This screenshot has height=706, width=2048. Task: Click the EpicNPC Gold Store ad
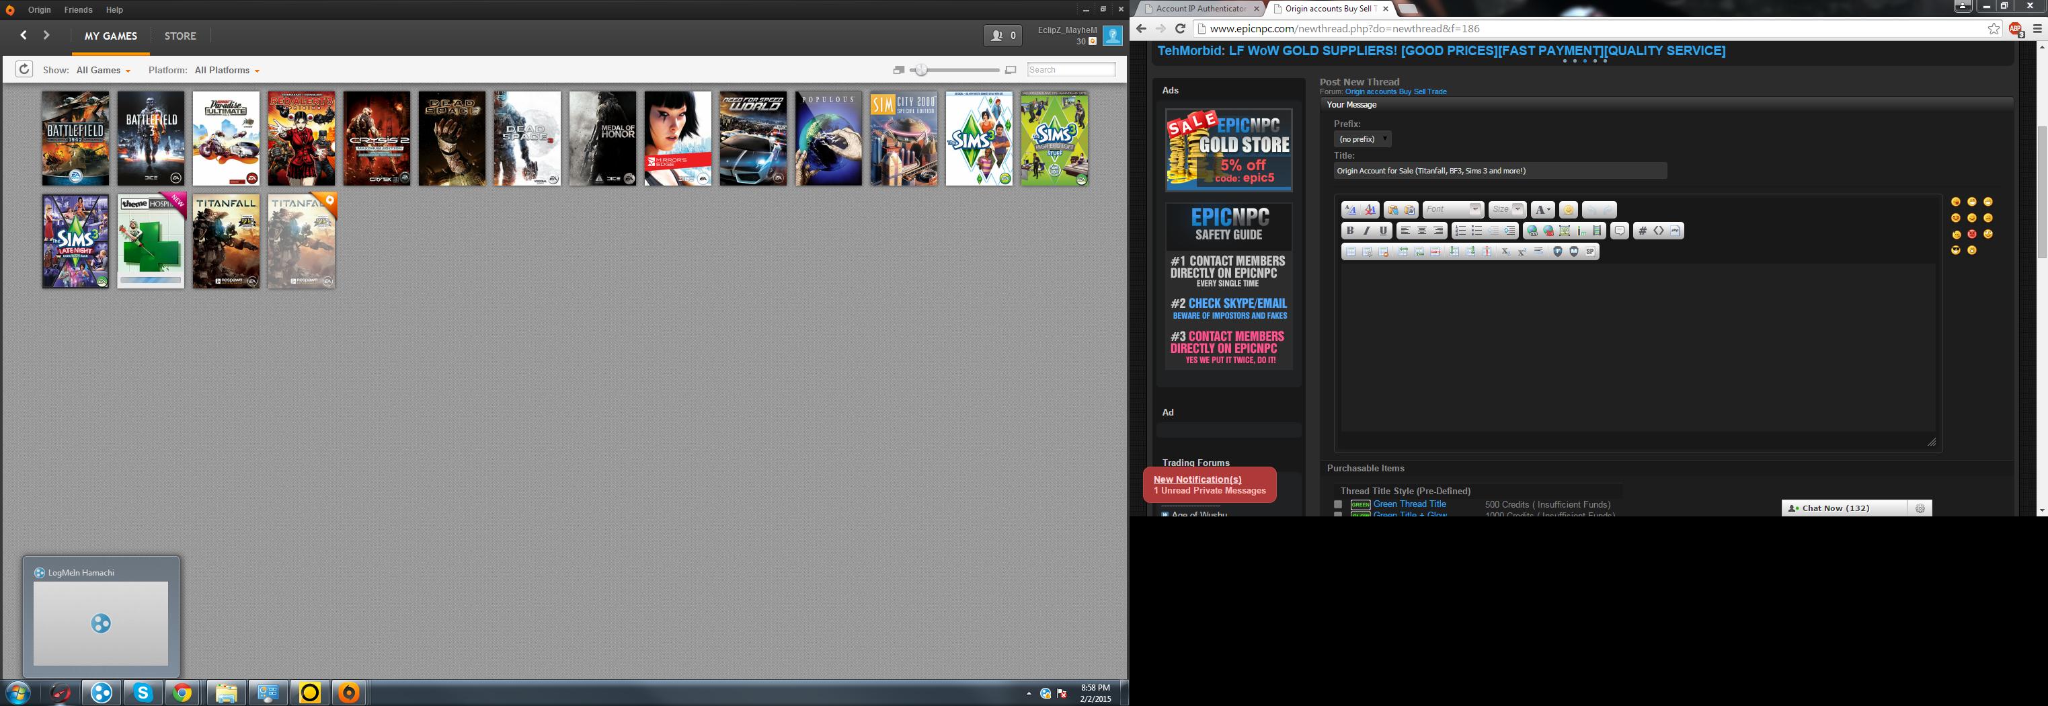pos(1228,149)
